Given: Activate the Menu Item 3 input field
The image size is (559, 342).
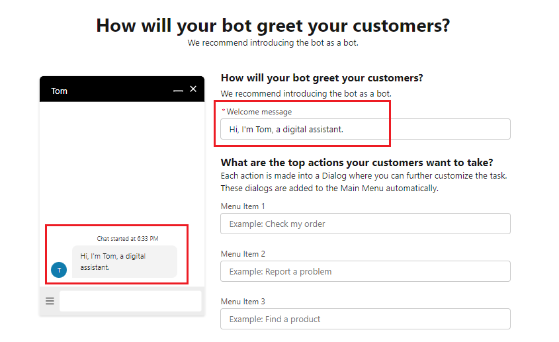Looking at the screenshot, I should 365,319.
